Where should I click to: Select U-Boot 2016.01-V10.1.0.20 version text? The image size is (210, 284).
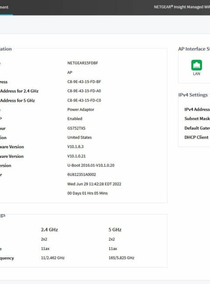point(91,165)
